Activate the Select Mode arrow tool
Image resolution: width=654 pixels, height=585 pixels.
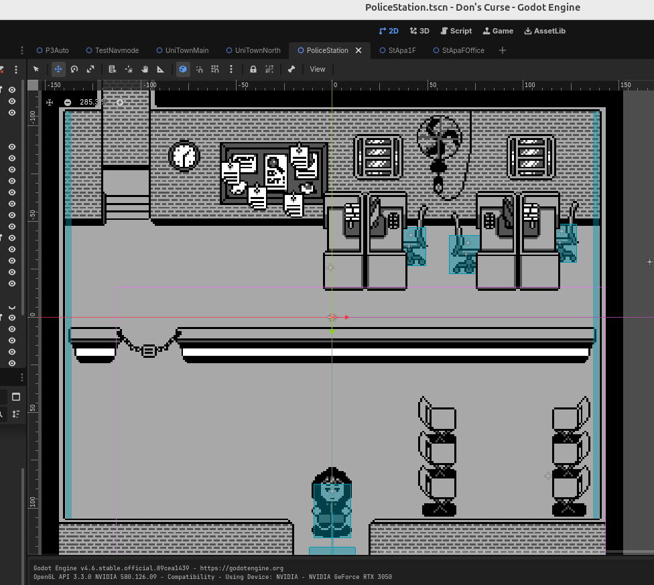tap(36, 69)
